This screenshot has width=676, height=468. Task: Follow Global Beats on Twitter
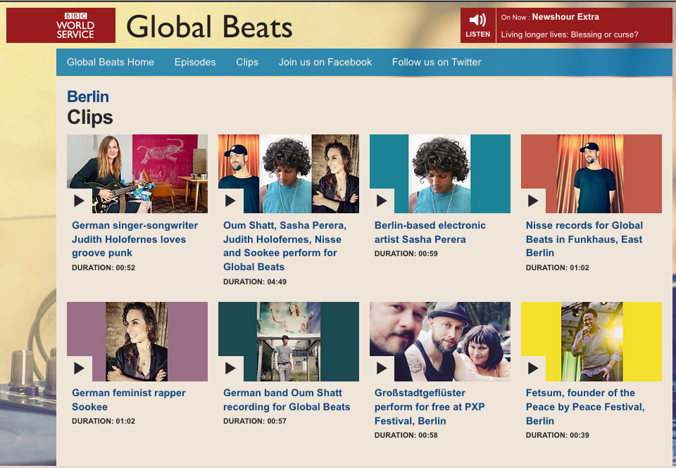point(437,62)
